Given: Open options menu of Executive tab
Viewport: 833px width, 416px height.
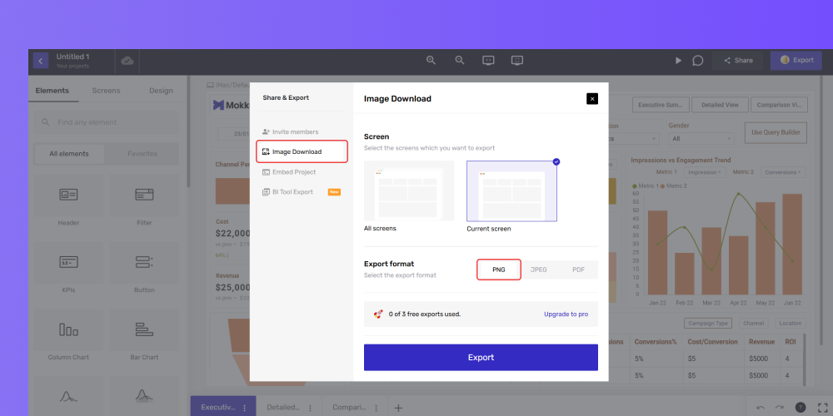Looking at the screenshot, I should click(x=244, y=408).
